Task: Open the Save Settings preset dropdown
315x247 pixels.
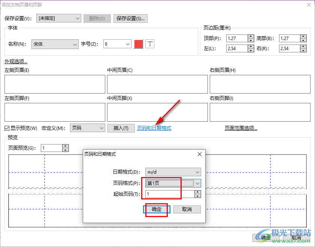Action: (x=59, y=18)
